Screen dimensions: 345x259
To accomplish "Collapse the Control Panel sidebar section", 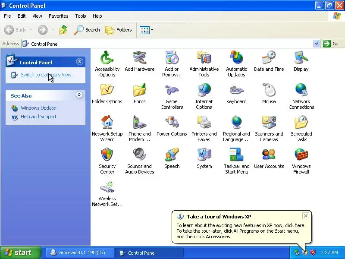I will (x=79, y=61).
